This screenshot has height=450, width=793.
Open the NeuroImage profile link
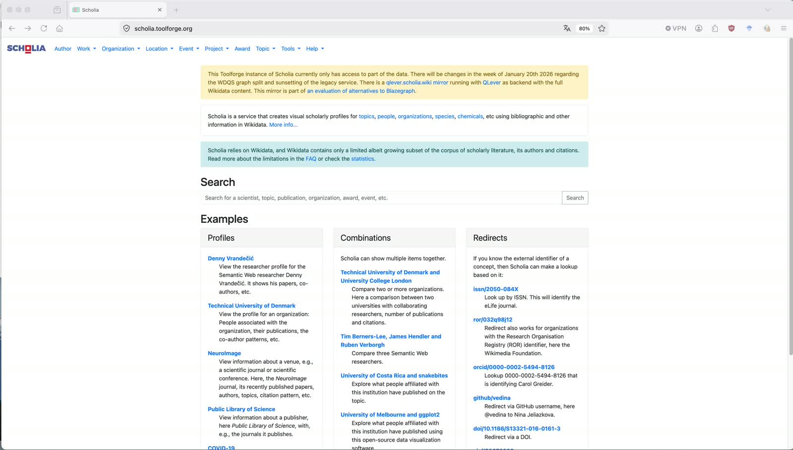tap(224, 353)
